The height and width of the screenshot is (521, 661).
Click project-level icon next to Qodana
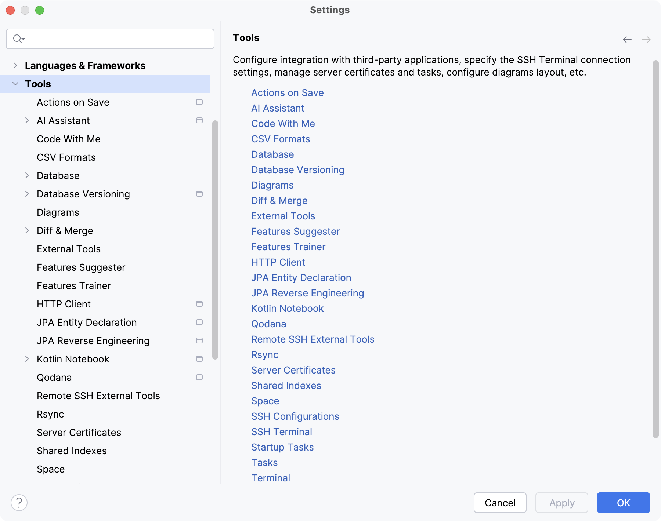tap(199, 377)
